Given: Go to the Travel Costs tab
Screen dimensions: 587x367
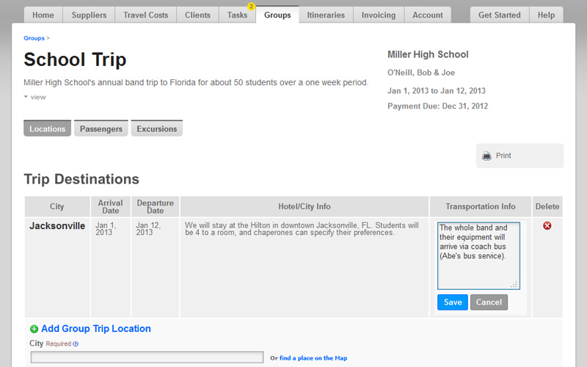Looking at the screenshot, I should pos(145,15).
